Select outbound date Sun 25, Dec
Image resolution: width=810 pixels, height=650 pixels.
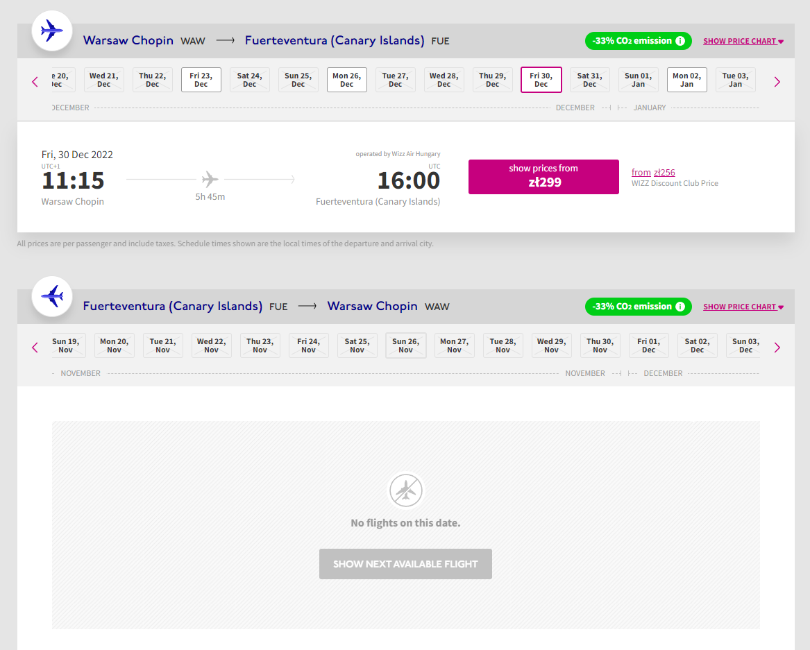tap(298, 80)
